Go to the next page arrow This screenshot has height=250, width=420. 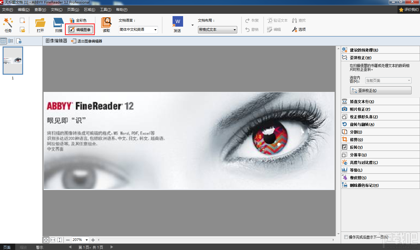[112, 247]
